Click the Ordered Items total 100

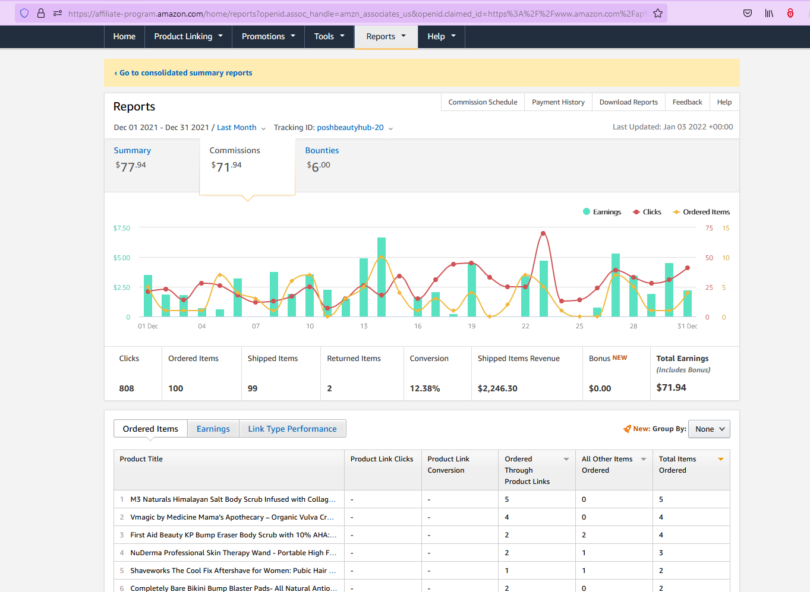(176, 388)
